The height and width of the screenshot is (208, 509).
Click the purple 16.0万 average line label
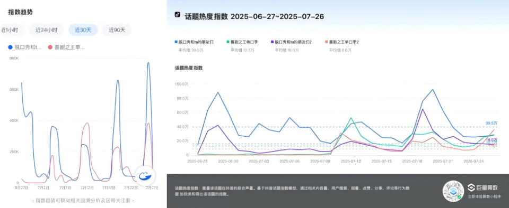tap(492, 140)
